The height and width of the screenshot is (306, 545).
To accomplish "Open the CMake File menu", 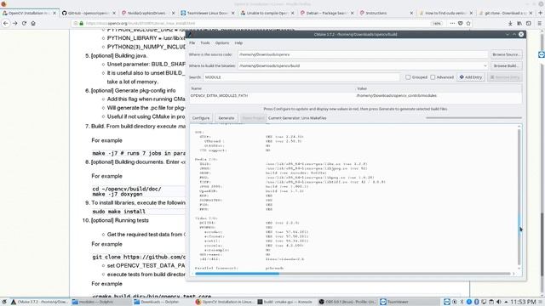I will point(192,43).
